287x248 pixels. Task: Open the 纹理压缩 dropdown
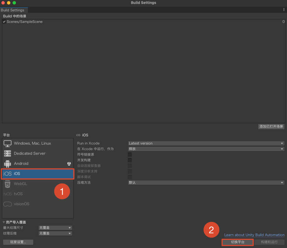click(x=55, y=234)
